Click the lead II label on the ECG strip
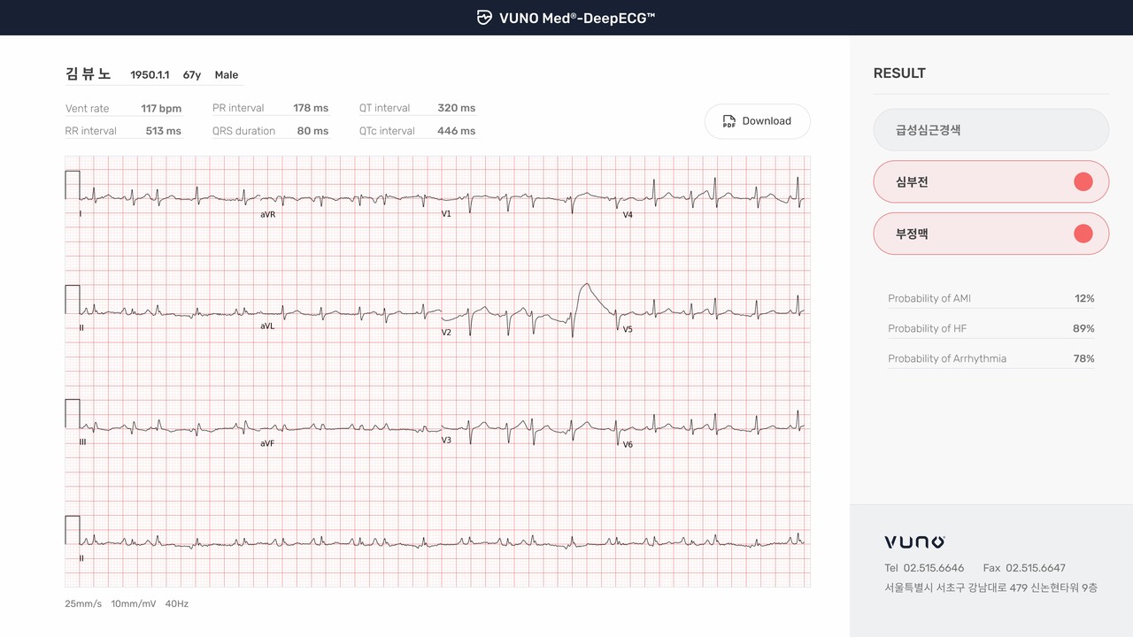1133x637 pixels. click(x=81, y=327)
